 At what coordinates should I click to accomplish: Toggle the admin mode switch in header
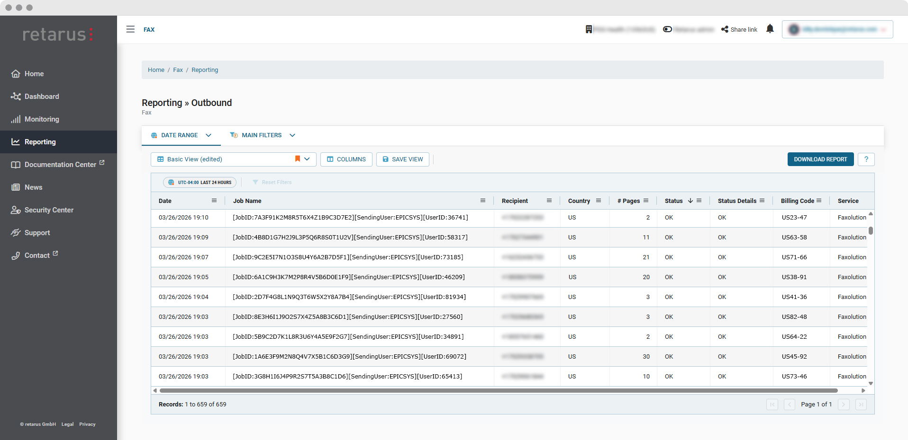[667, 29]
